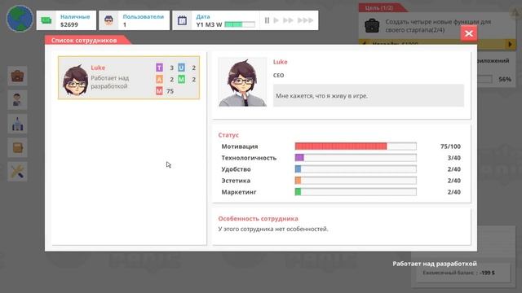Image resolution: width=522 pixels, height=293 pixels.
Task: Click the green Маркетинг bar
Action: [x=356, y=192]
